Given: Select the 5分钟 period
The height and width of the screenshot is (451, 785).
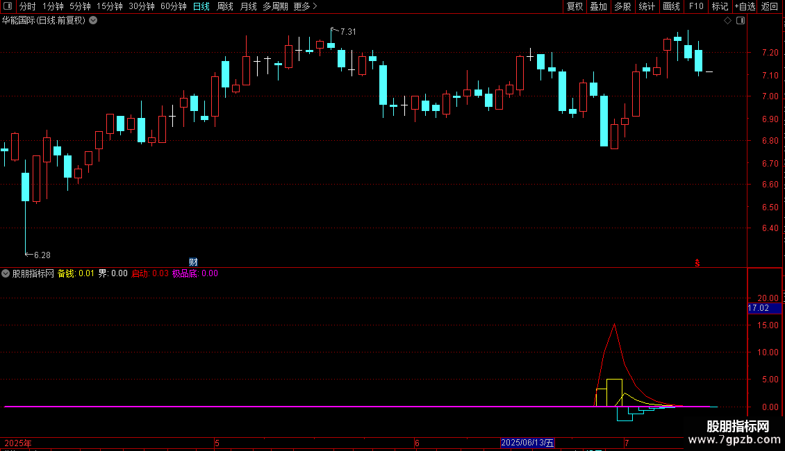Looking at the screenshot, I should click(80, 6).
